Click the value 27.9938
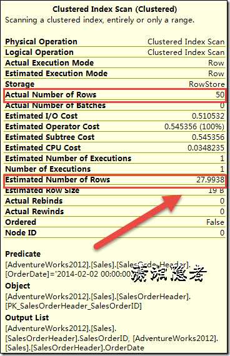 coord(210,180)
